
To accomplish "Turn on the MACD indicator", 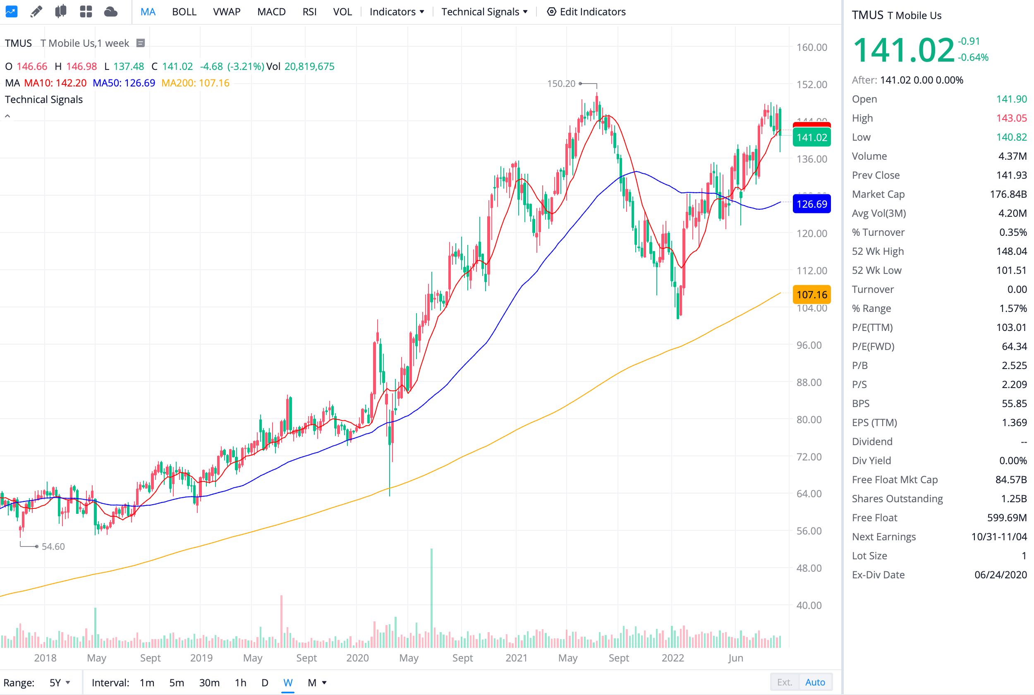I will click(271, 12).
